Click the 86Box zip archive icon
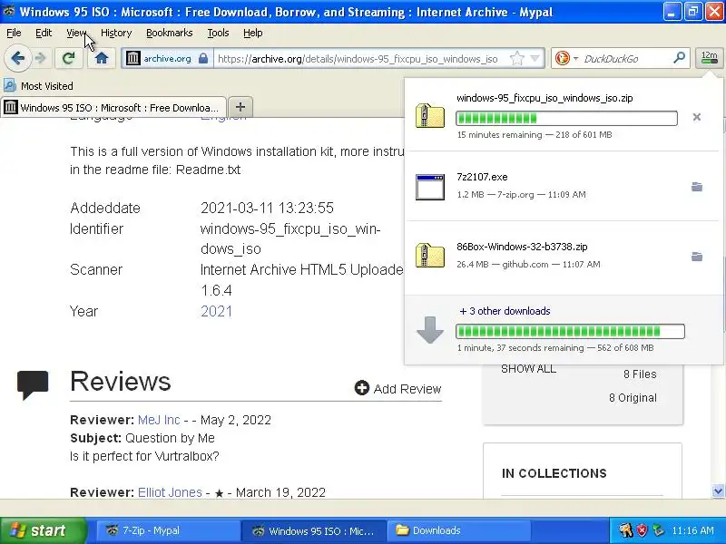The image size is (726, 544). pyautogui.click(x=429, y=255)
